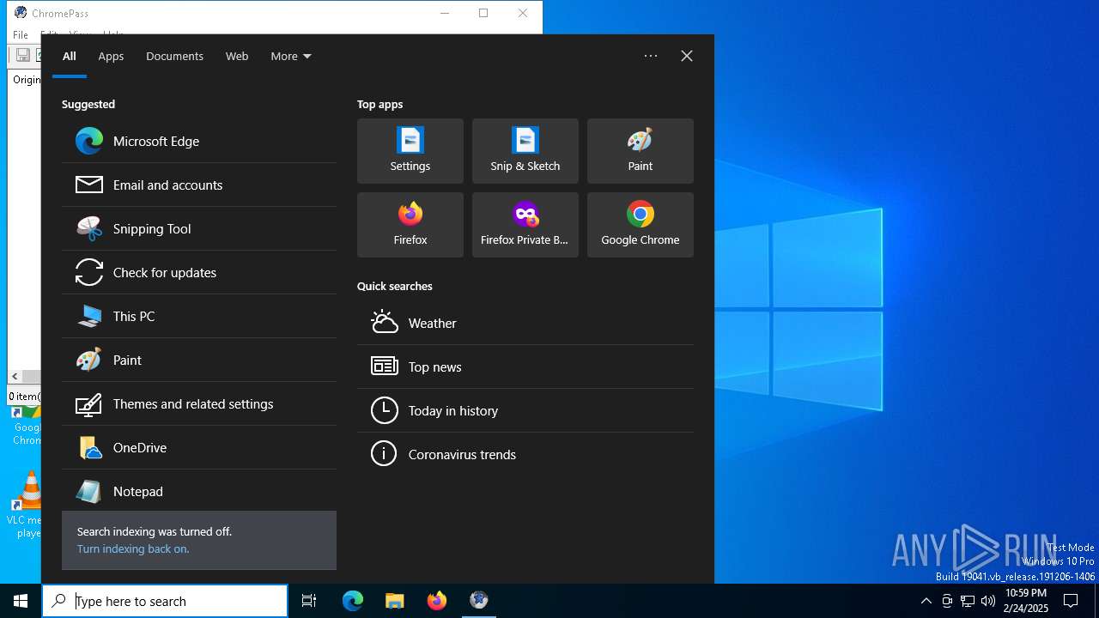The height and width of the screenshot is (618, 1099).
Task: Close the search panel
Action: [x=687, y=56]
